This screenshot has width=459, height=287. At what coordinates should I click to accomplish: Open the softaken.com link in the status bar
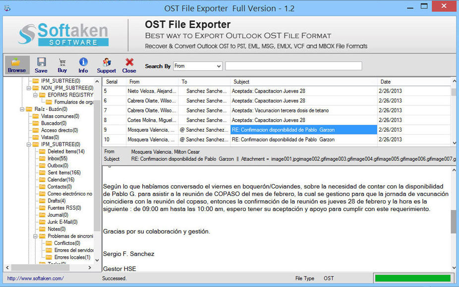pyautogui.click(x=35, y=279)
